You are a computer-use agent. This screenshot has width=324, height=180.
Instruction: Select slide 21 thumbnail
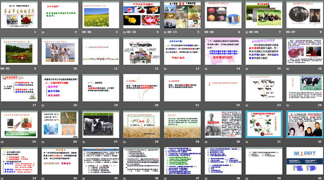click(183, 88)
